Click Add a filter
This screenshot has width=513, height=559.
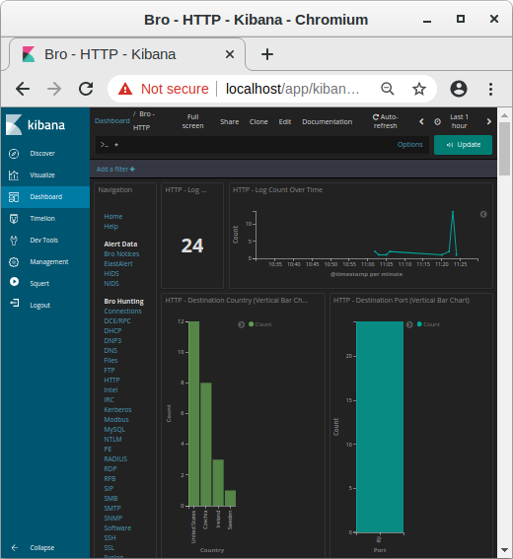tap(115, 170)
